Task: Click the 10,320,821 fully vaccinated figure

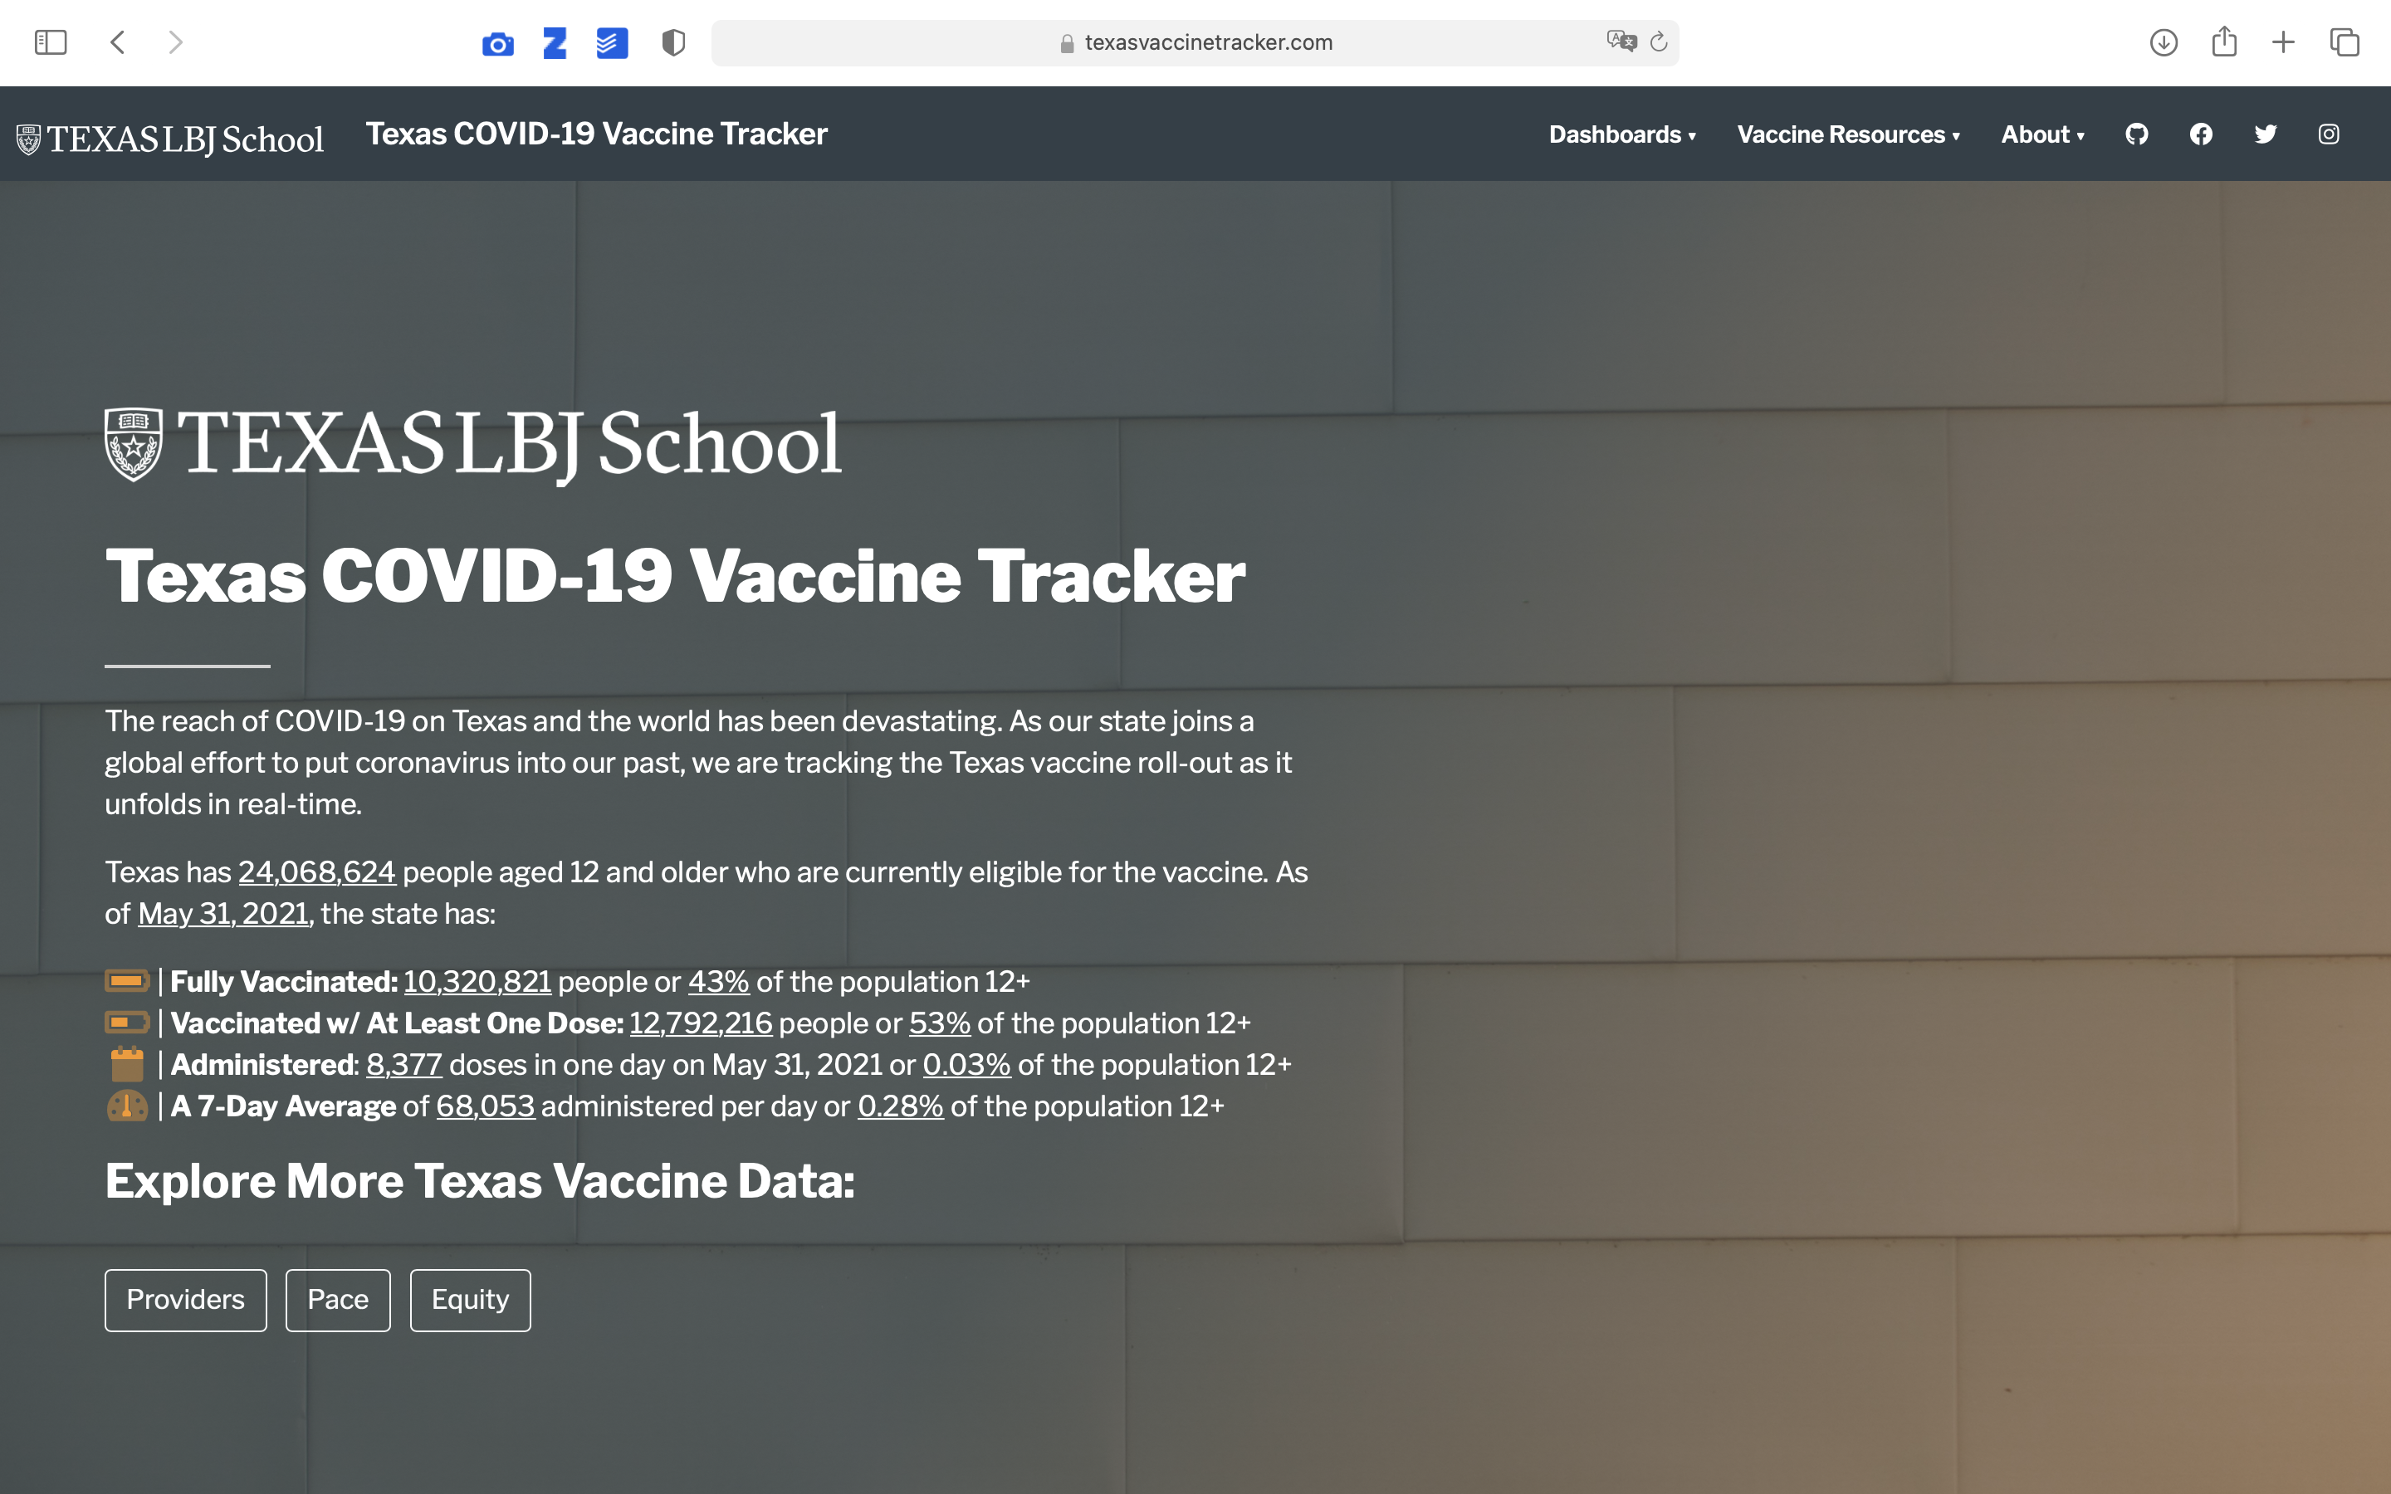Action: [477, 982]
